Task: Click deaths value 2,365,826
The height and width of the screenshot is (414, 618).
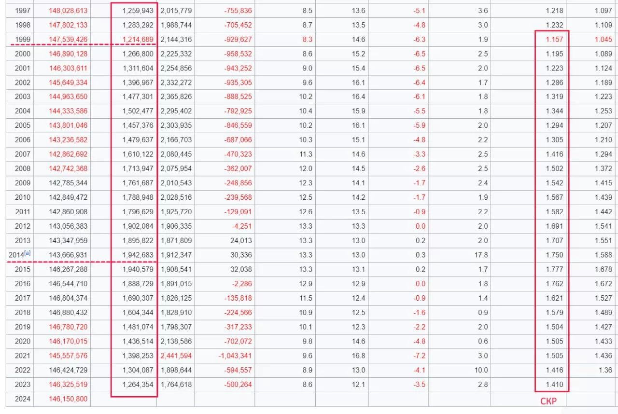Action: click(176, 97)
